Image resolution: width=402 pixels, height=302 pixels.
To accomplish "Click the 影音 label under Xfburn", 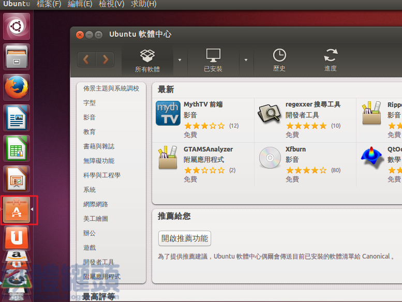I will click(x=292, y=160).
